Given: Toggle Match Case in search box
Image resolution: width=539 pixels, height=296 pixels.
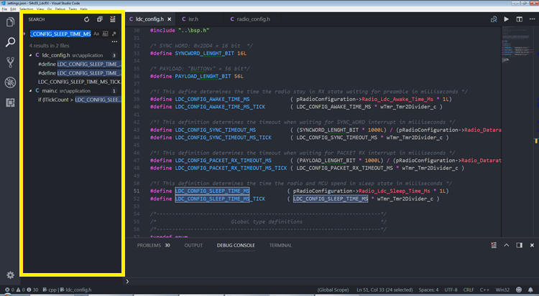Looking at the screenshot, I should 96,34.
